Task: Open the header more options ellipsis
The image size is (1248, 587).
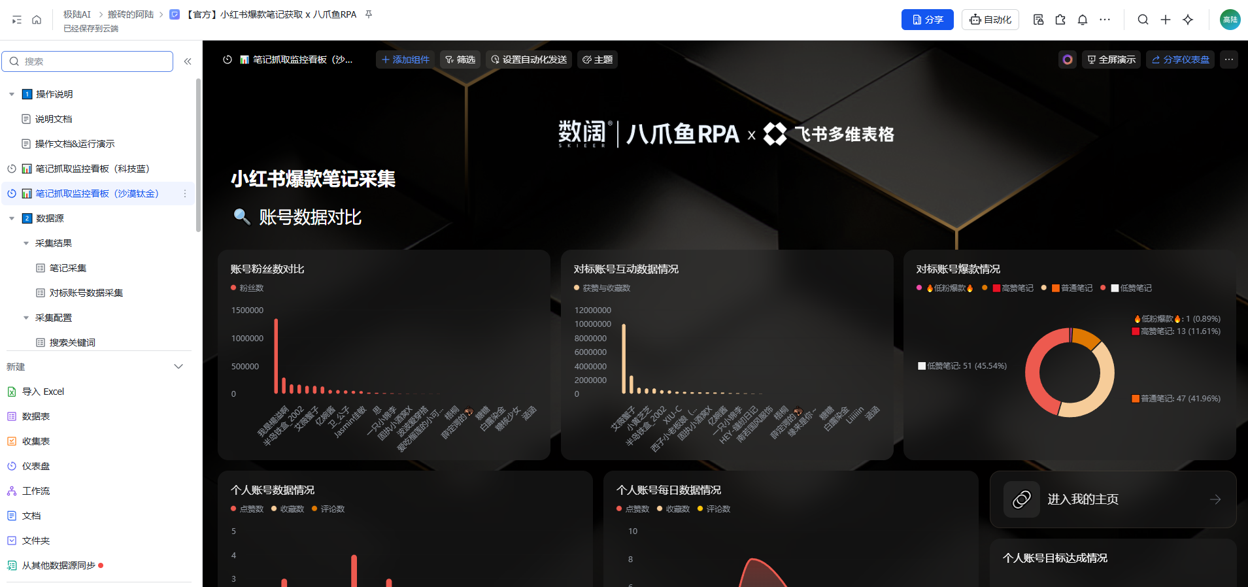Action: 1105,20
